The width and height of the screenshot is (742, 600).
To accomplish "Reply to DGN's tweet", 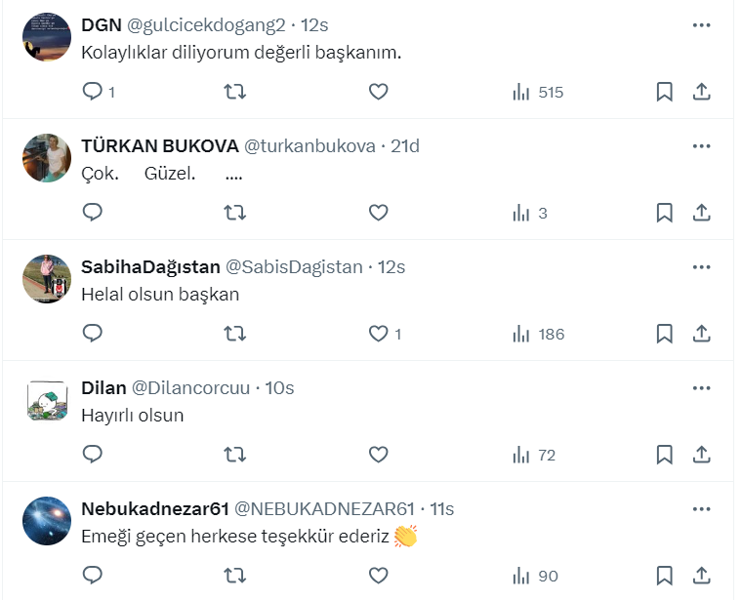I will (94, 92).
